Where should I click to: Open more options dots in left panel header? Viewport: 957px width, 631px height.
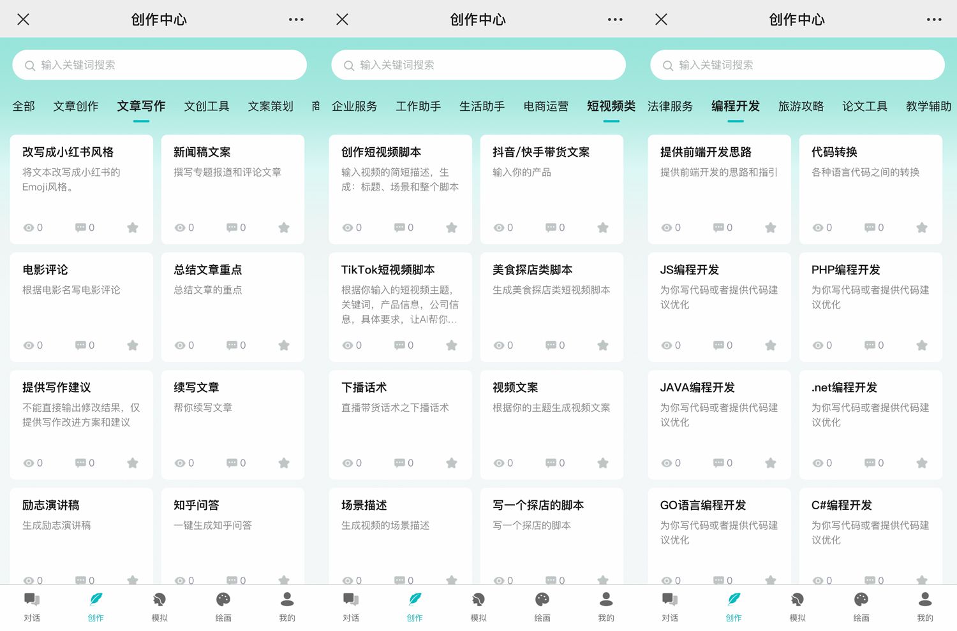pos(296,20)
